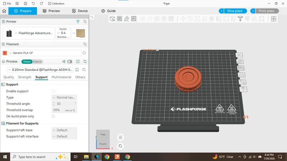
Task: Open printer settings sliders icon
Action: pos(85,21)
